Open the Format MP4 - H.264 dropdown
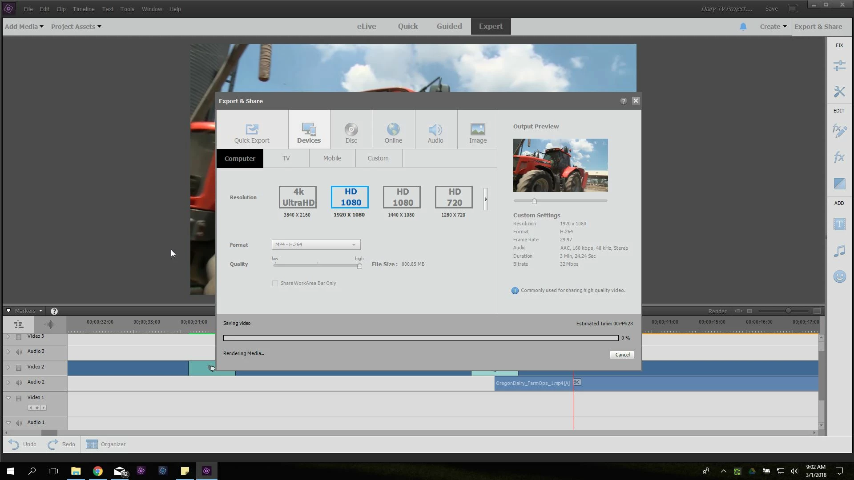This screenshot has height=480, width=854. coord(316,244)
